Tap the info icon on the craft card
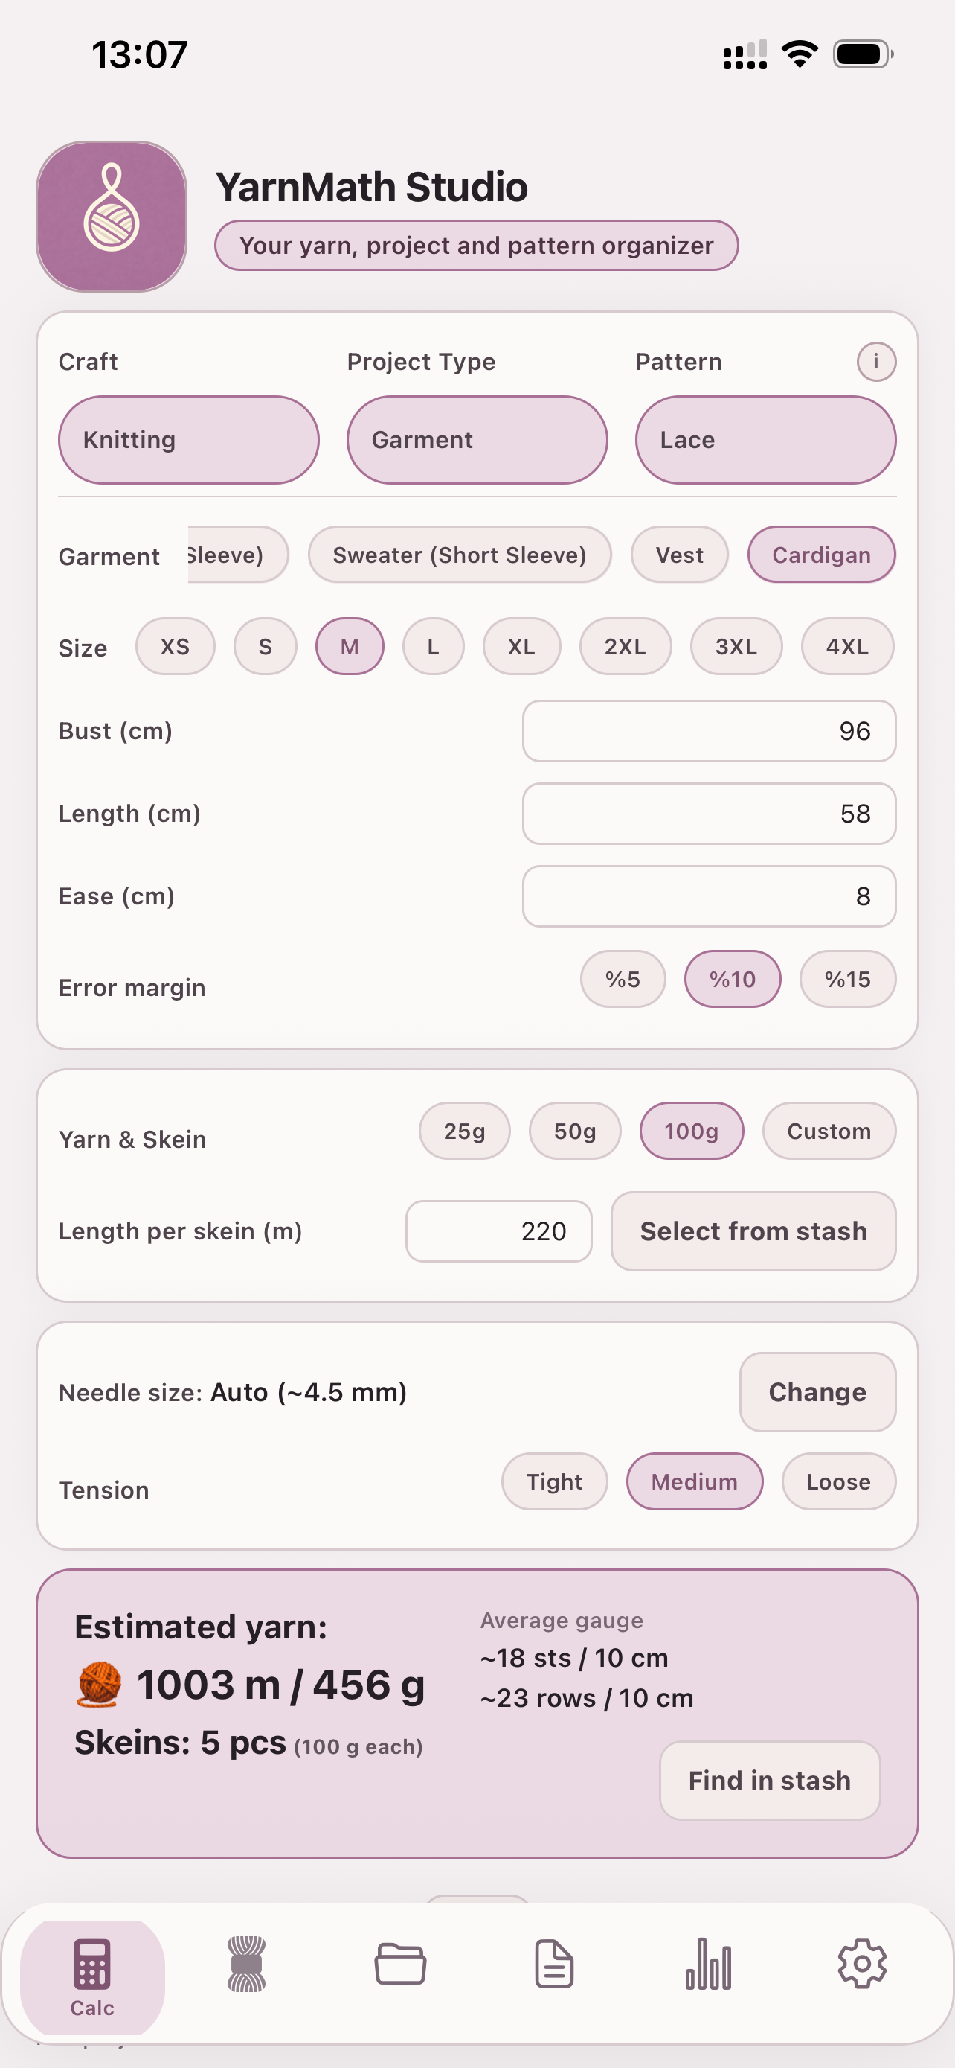The height and width of the screenshot is (2068, 955). pos(875,361)
